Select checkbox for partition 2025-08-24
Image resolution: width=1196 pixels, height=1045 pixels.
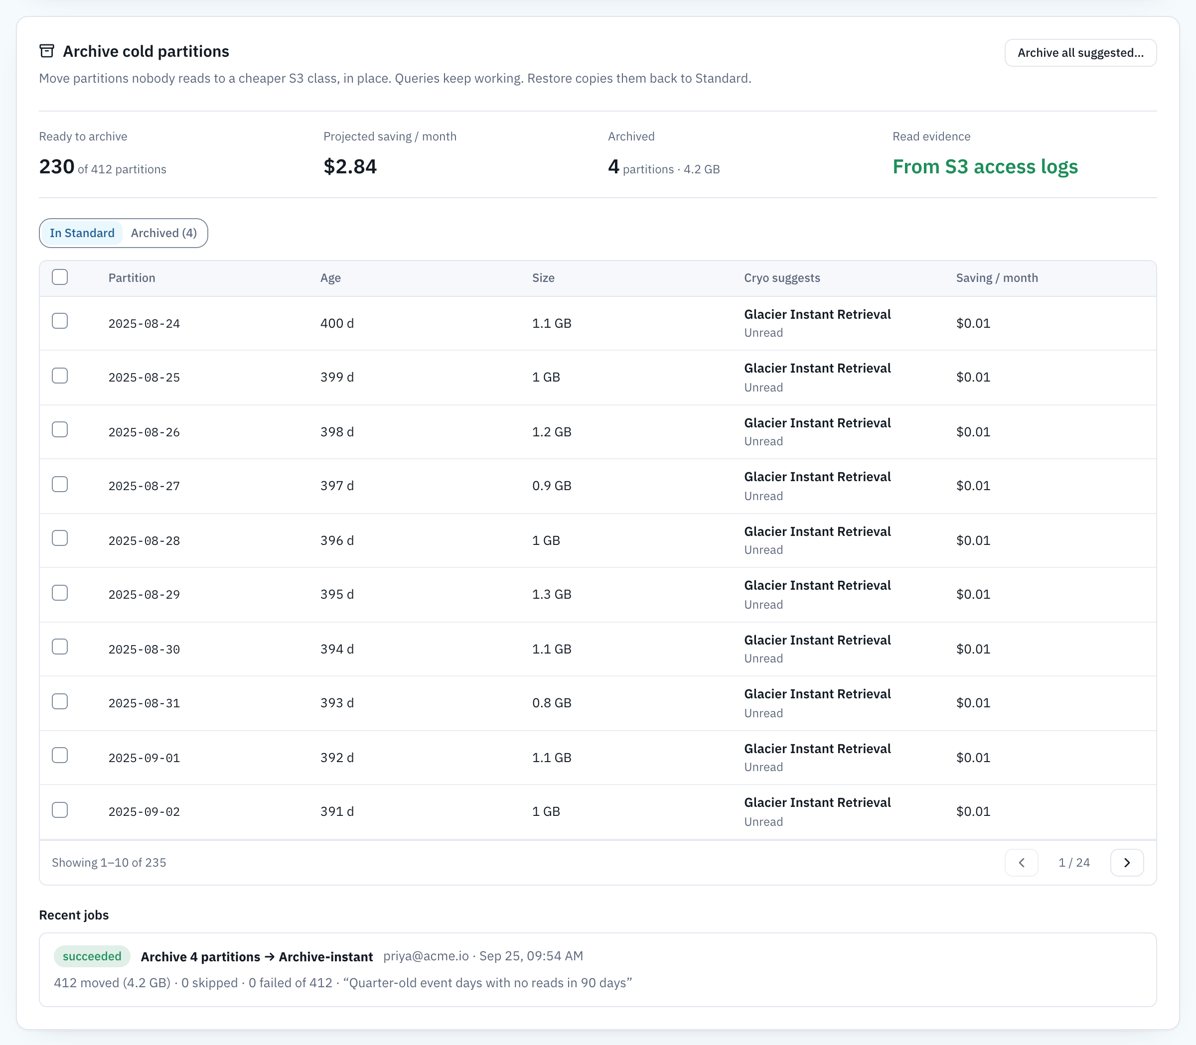pos(59,321)
